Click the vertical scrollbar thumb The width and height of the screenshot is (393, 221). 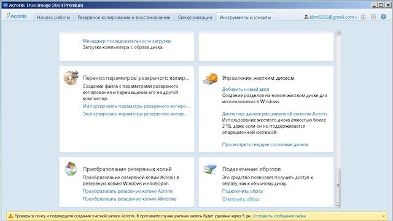[338, 185]
